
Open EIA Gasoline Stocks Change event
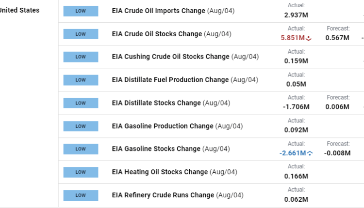pyautogui.click(x=155, y=149)
